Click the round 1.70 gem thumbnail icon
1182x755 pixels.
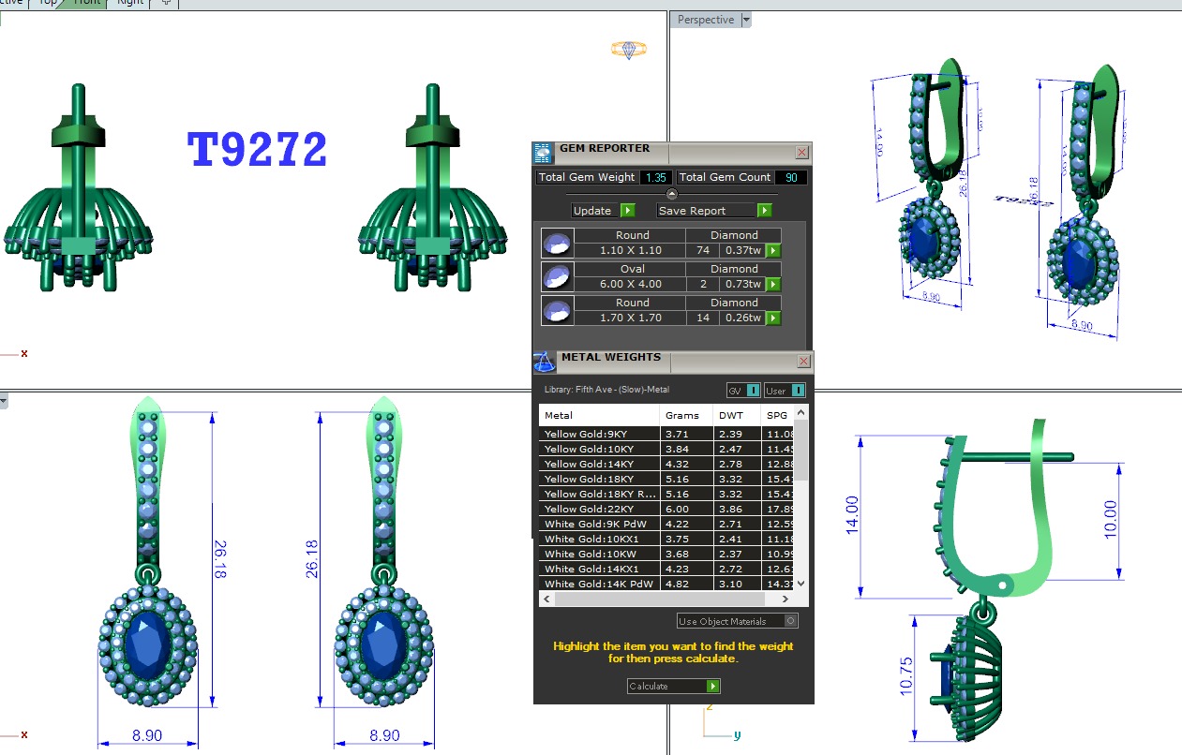[x=557, y=311]
